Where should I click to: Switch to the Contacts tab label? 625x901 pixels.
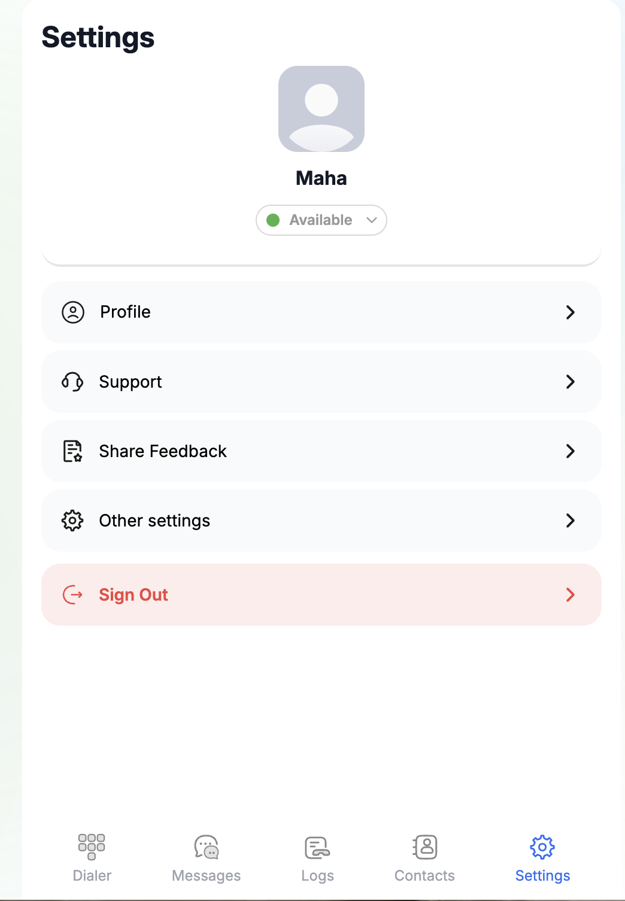click(425, 876)
